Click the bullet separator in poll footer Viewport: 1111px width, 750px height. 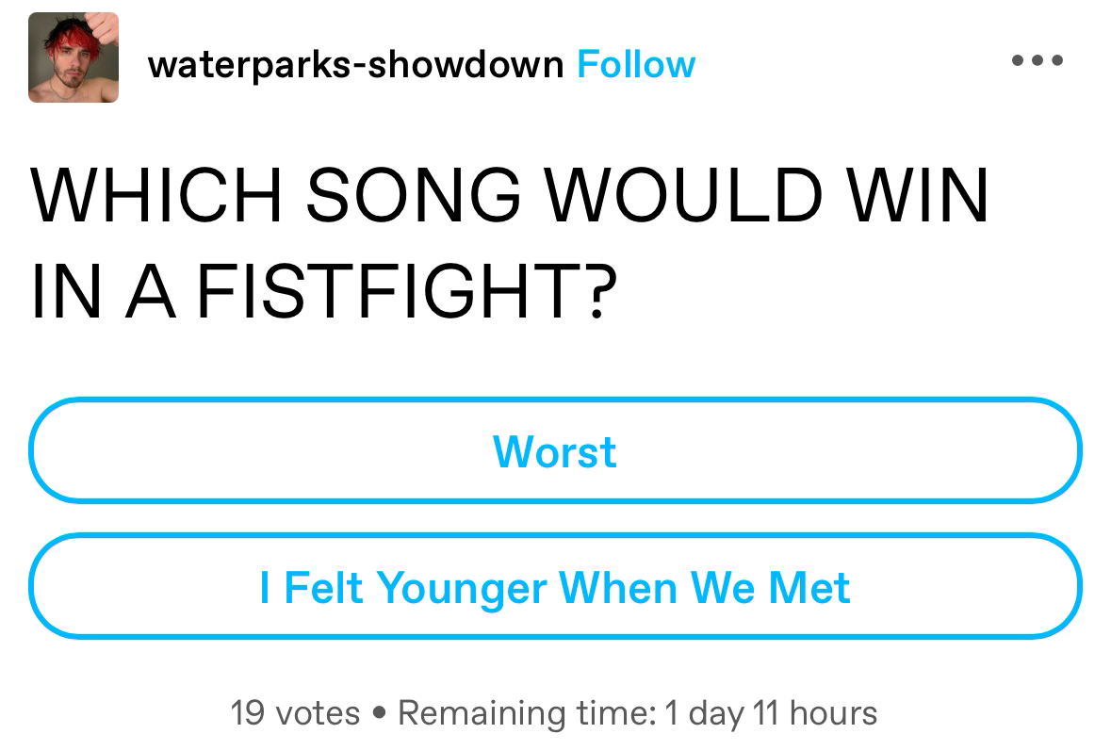[379, 712]
